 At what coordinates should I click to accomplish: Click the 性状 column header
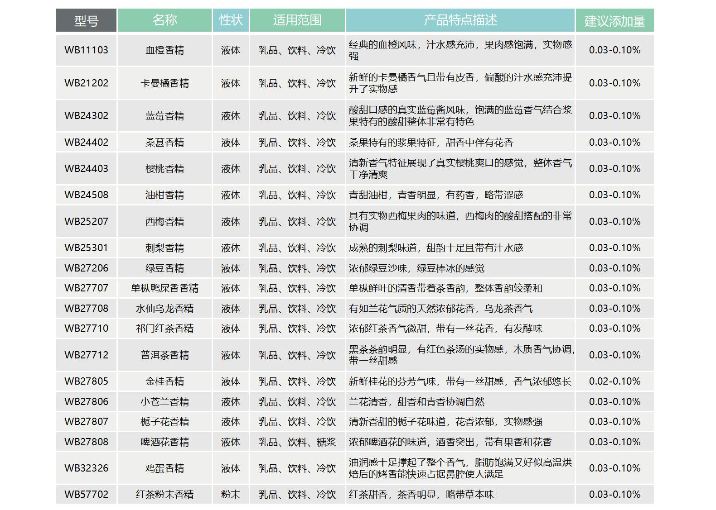pyautogui.click(x=231, y=20)
